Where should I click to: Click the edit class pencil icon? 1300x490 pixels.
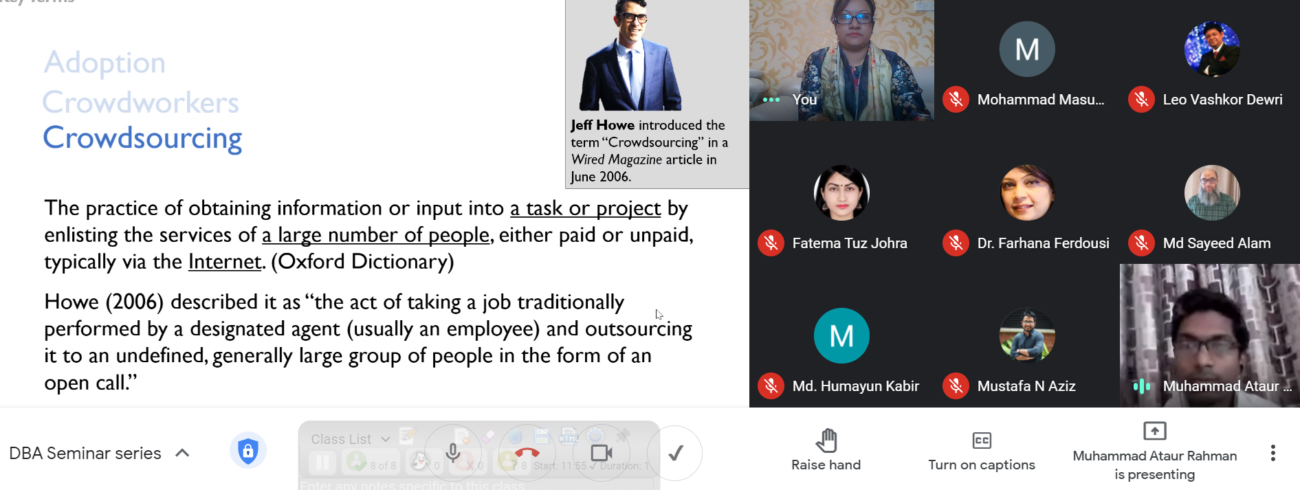pyautogui.click(x=408, y=435)
